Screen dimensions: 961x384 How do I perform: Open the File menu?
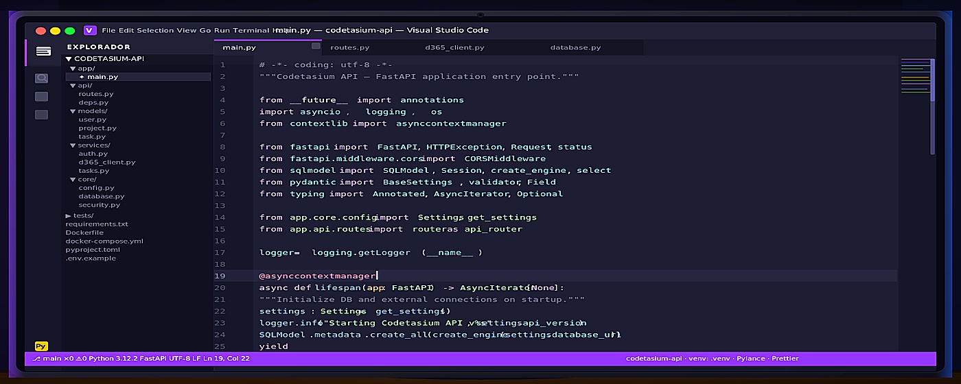pos(108,30)
